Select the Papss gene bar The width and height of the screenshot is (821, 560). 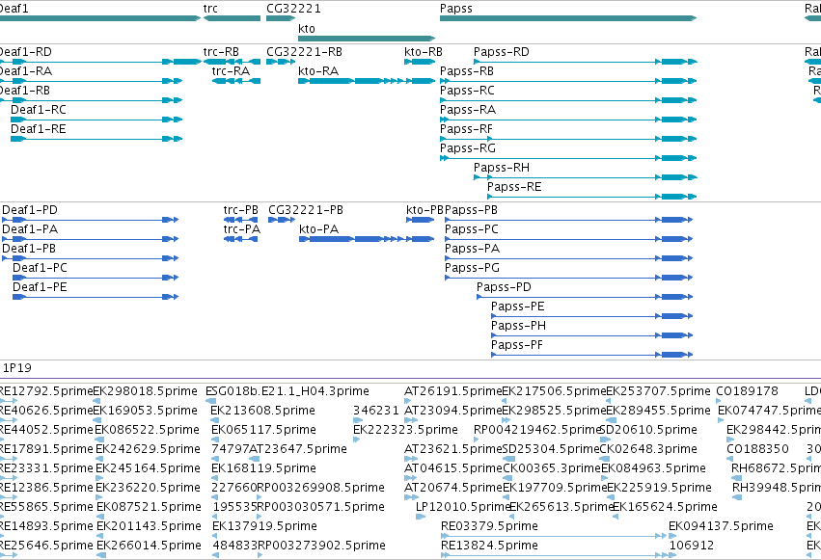(x=568, y=18)
